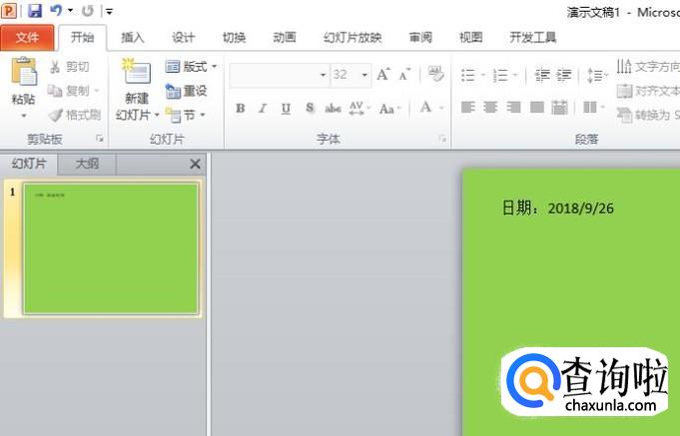
Task: Switch to the 插入 ribbon tab
Action: 132,38
